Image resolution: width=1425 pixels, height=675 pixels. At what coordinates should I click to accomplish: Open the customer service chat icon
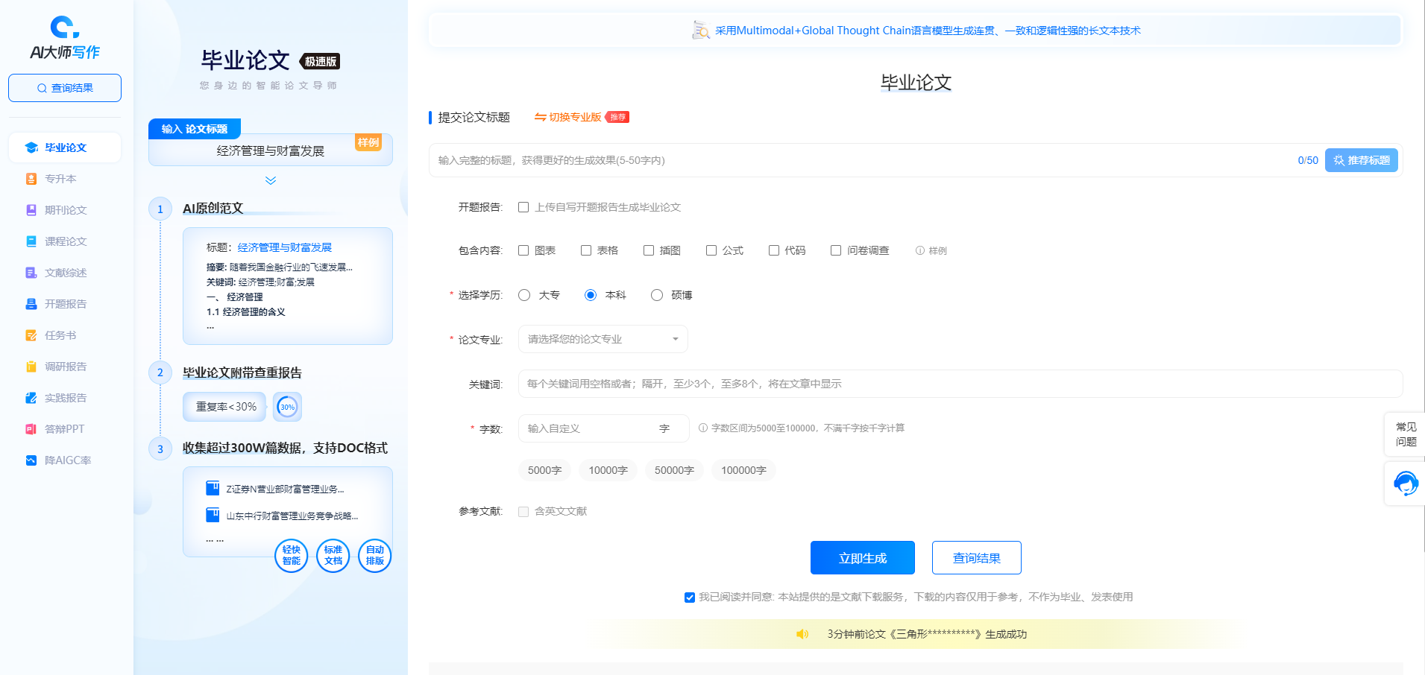[1406, 483]
